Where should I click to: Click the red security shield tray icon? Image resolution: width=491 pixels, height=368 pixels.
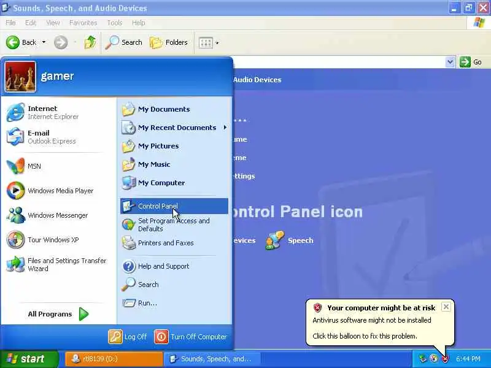tap(445, 359)
